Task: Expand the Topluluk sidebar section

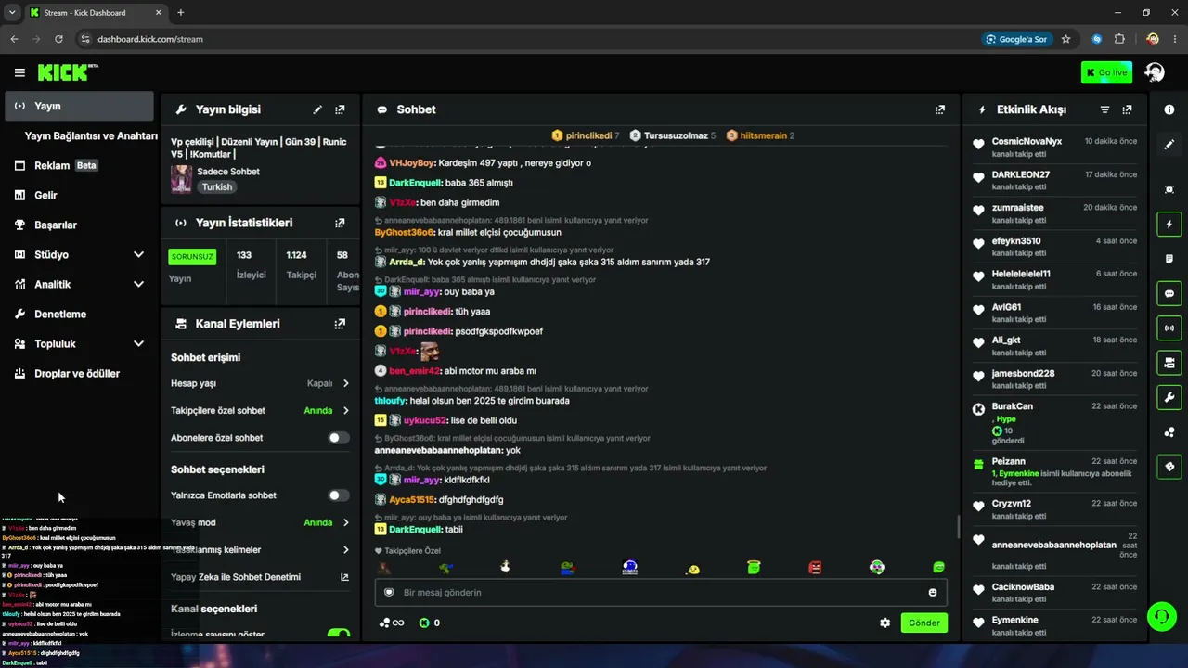Action: [138, 343]
